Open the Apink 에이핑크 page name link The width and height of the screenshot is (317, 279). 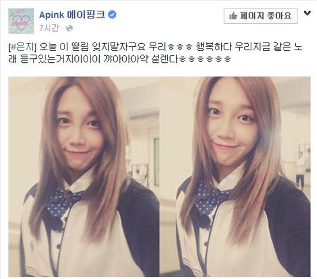[72, 15]
